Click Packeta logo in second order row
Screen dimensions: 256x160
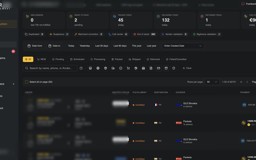point(179,123)
